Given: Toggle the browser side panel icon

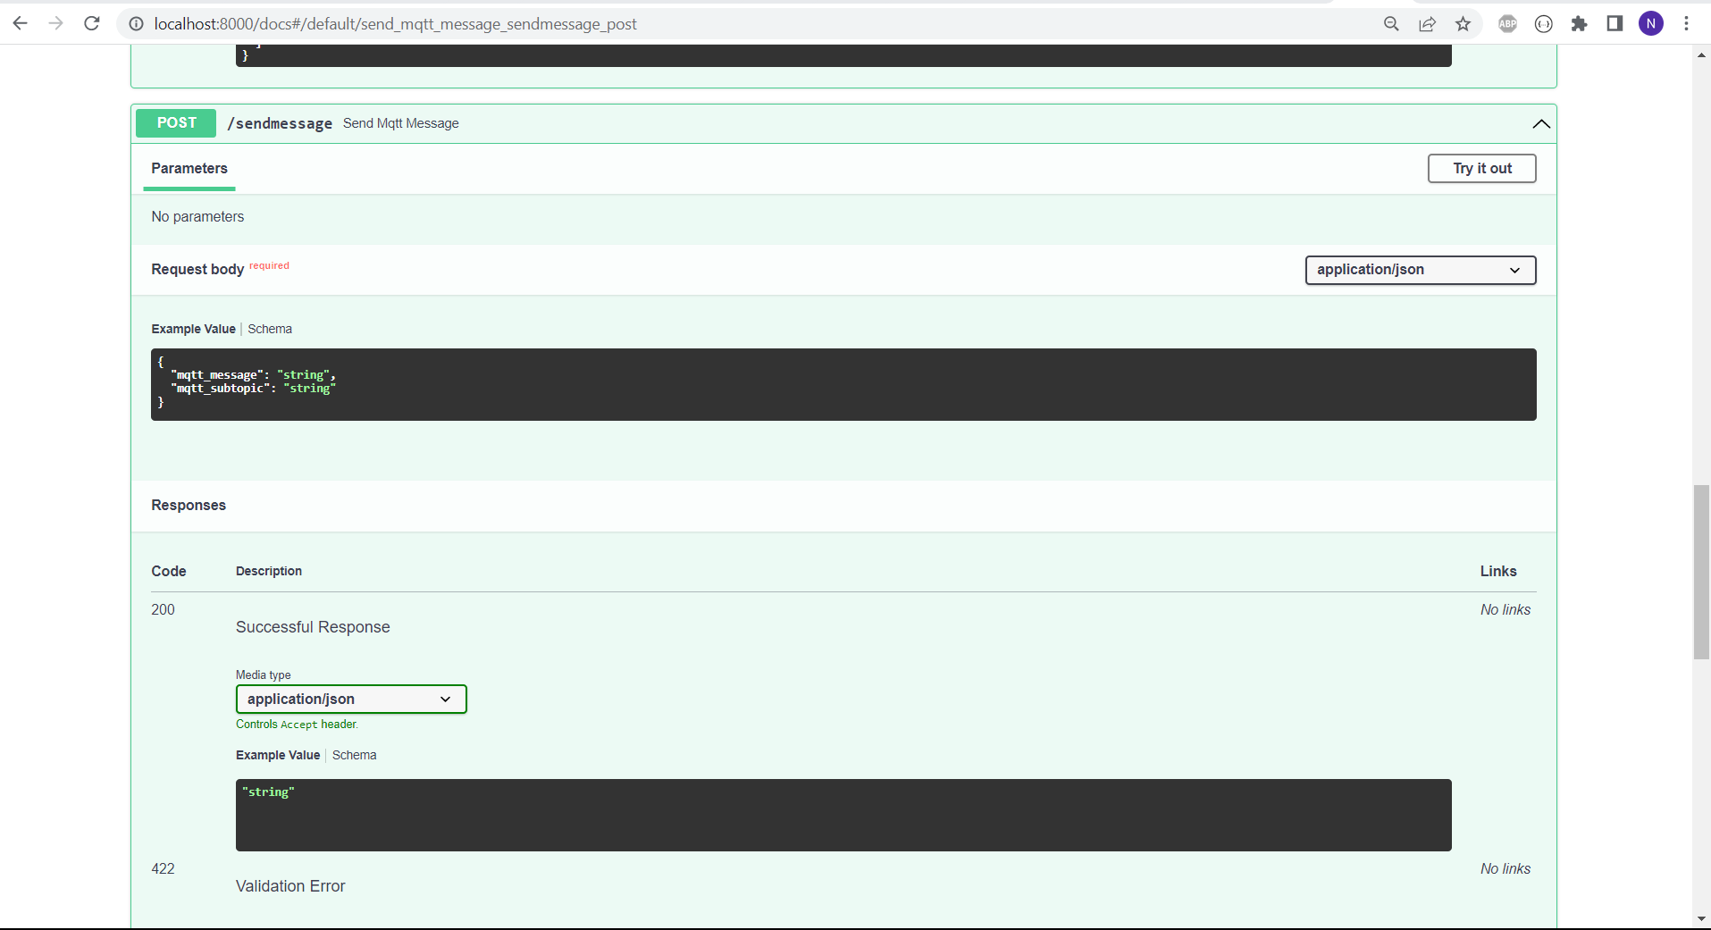Looking at the screenshot, I should click(x=1615, y=24).
